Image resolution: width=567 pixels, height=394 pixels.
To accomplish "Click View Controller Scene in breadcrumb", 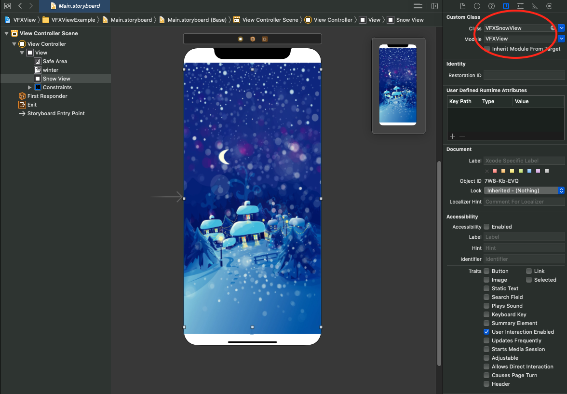I will coord(266,20).
